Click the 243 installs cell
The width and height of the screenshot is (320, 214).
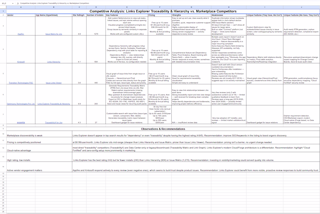[96, 94]
